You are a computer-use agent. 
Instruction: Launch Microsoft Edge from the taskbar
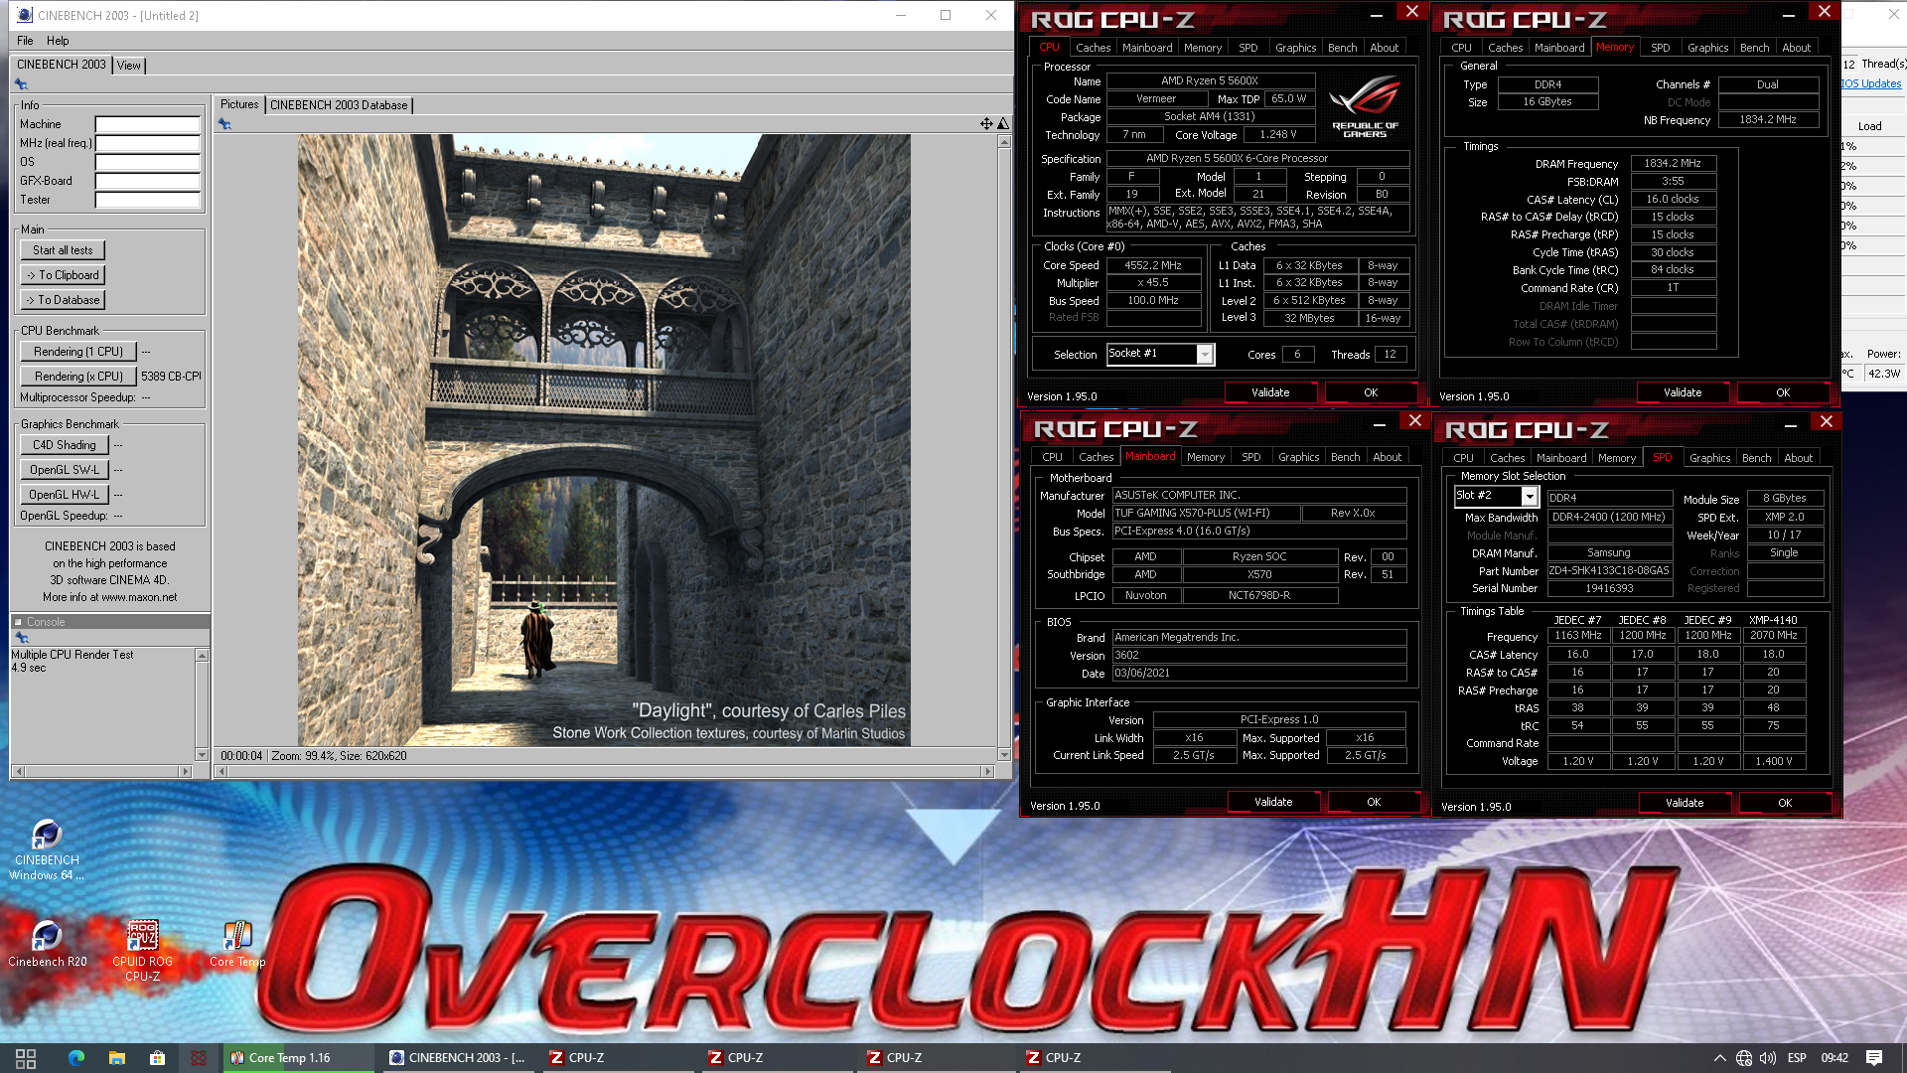tap(76, 1058)
